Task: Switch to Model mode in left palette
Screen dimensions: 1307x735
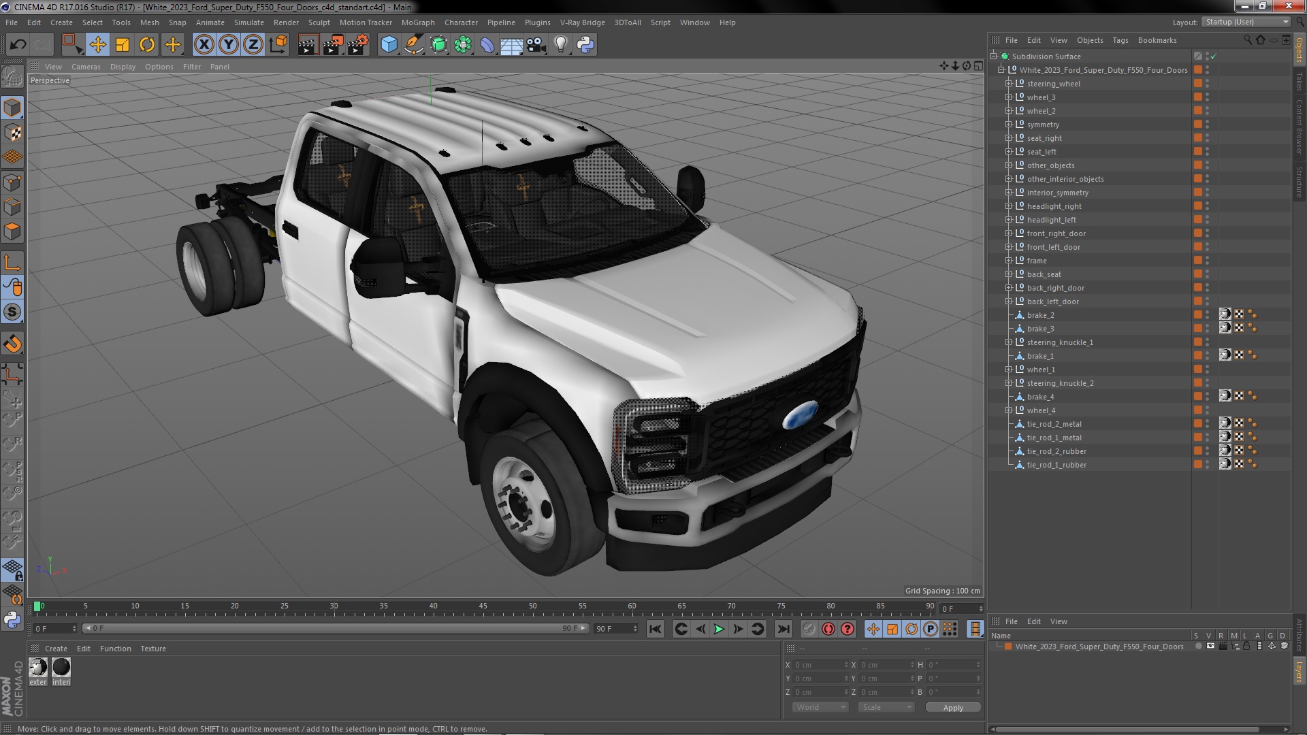Action: point(12,108)
